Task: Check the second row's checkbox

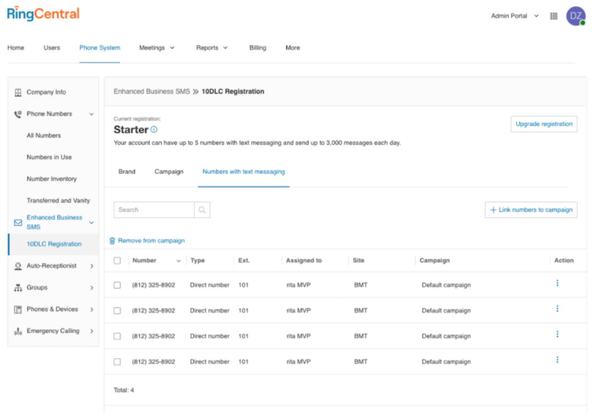Action: coord(117,311)
